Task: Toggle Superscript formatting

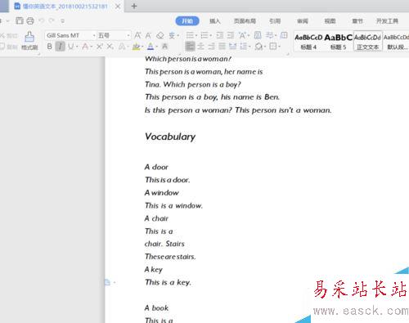Action: click(100, 47)
